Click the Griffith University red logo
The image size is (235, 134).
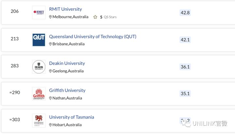[x=39, y=94]
